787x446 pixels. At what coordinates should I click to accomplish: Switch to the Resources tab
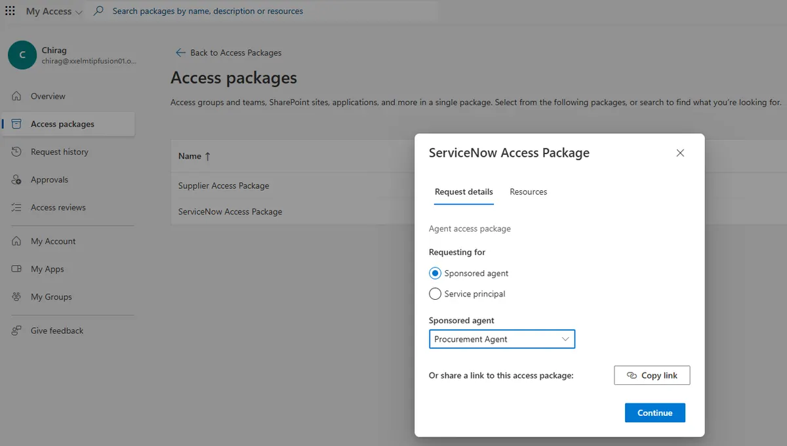(529, 192)
